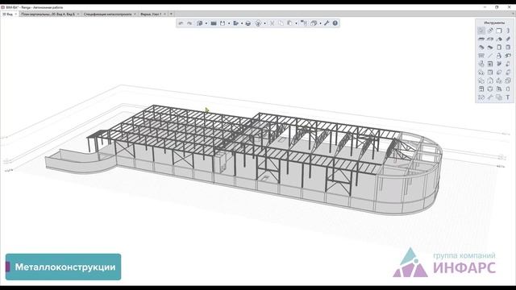516x290 pixels.
Task: Select the Door tool
Action: (499, 47)
